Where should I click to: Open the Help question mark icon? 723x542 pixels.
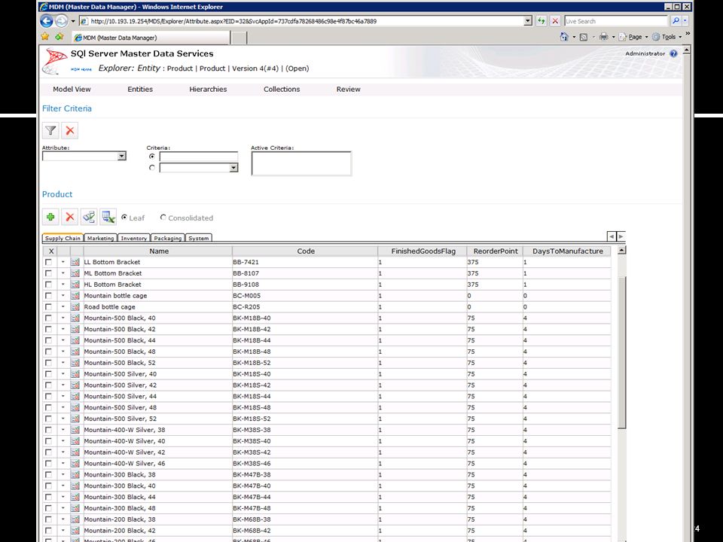tap(673, 53)
